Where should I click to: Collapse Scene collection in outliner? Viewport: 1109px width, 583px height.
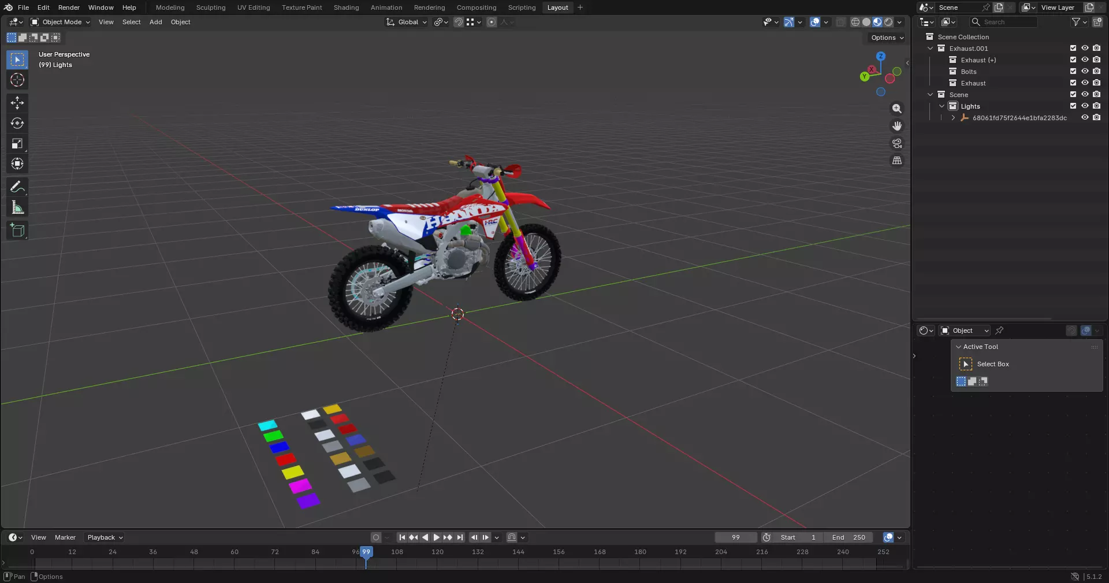point(931,95)
